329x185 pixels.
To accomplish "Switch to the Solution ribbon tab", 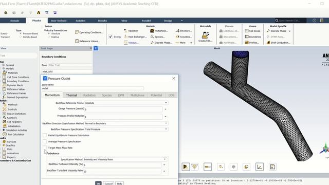I will click(x=81, y=21).
